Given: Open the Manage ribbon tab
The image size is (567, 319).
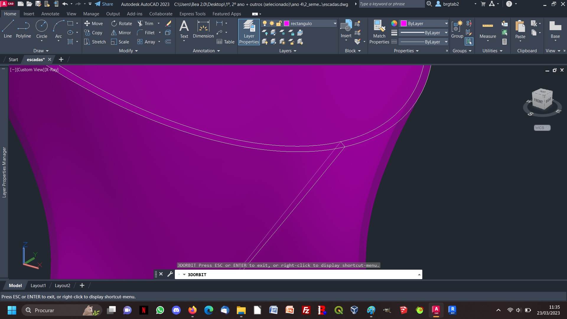Looking at the screenshot, I should pos(91,14).
